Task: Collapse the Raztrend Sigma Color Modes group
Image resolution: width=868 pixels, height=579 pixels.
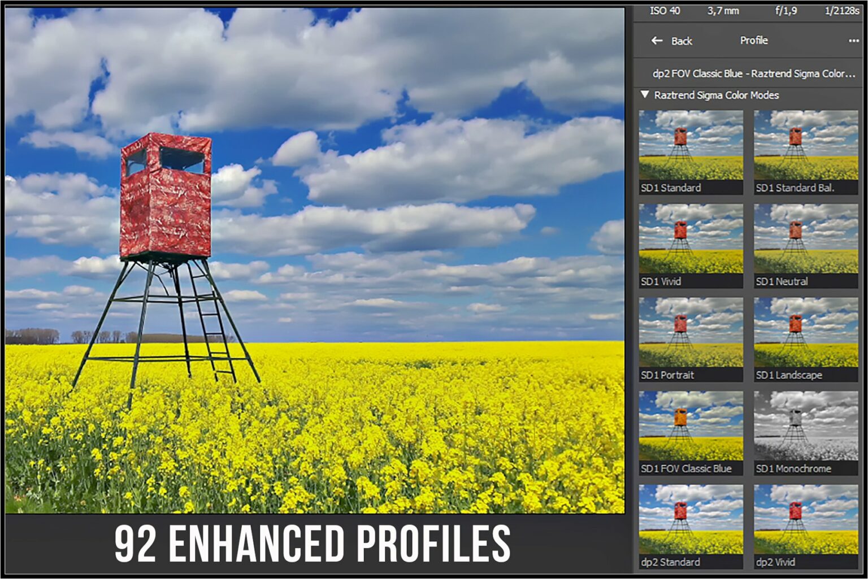Action: point(644,95)
